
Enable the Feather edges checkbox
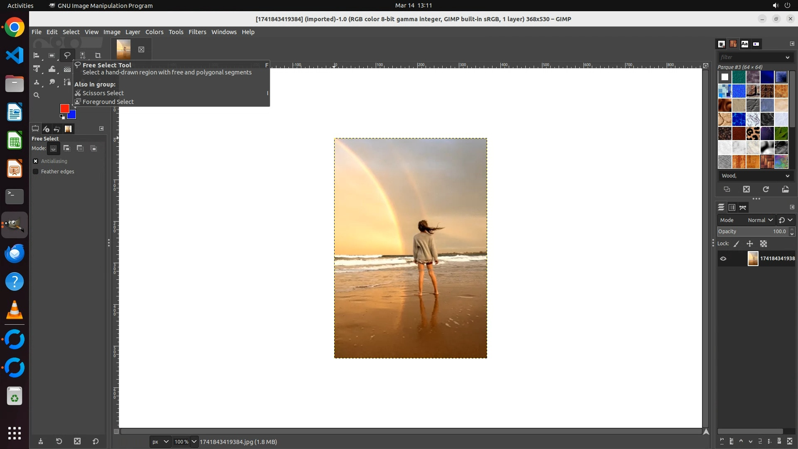tap(36, 171)
